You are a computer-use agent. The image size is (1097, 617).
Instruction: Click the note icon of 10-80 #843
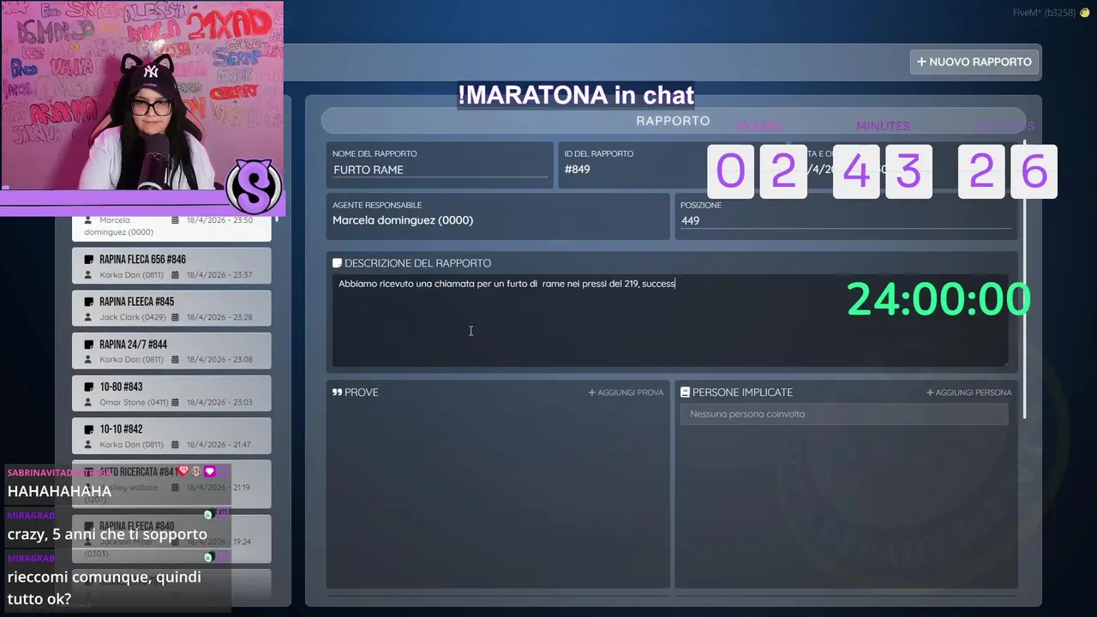88,387
